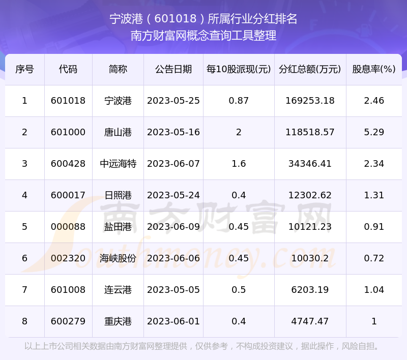This screenshot has height=360, width=407.
Task: Click dividend total 118518.57
Action: pos(310,132)
